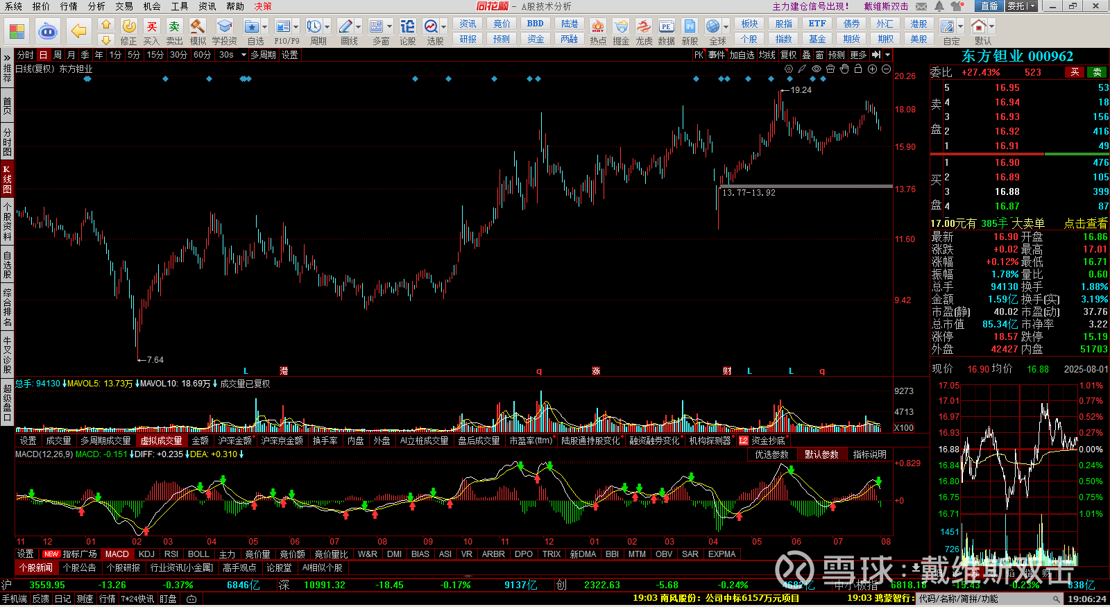Image resolution: width=1110 pixels, height=607 pixels.
Task: Expand the 选股 dropdown arrow
Action: point(444,26)
